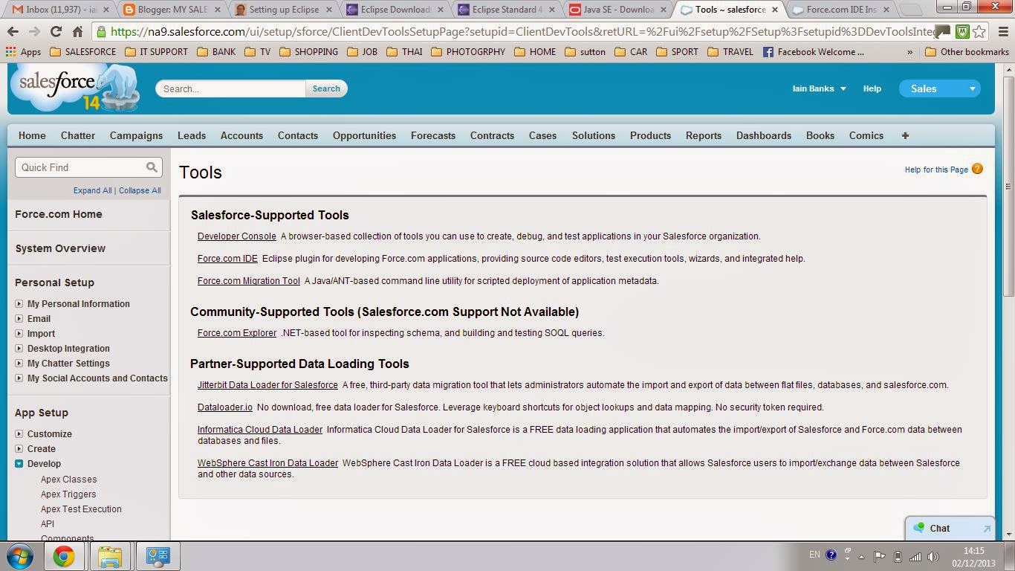Expand Email setup section
The height and width of the screenshot is (571, 1015).
19,318
